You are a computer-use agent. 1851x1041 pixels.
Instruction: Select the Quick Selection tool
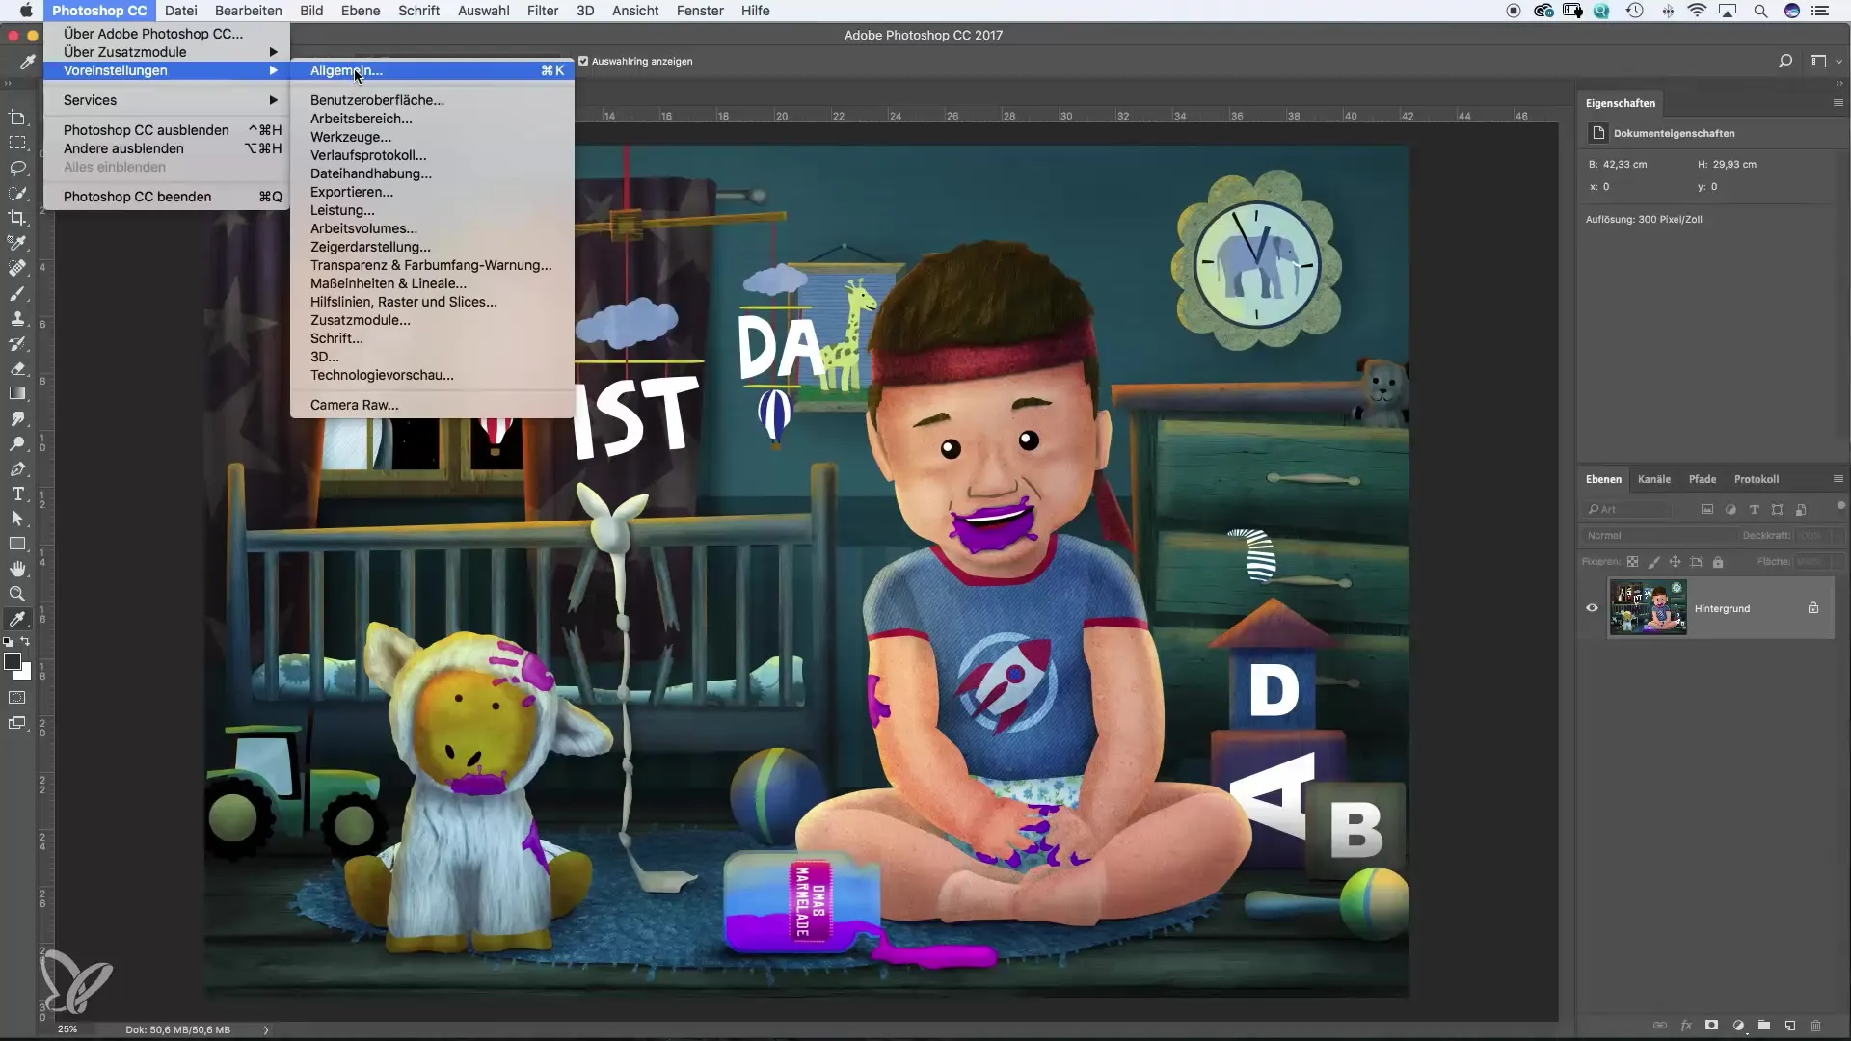pyautogui.click(x=17, y=193)
